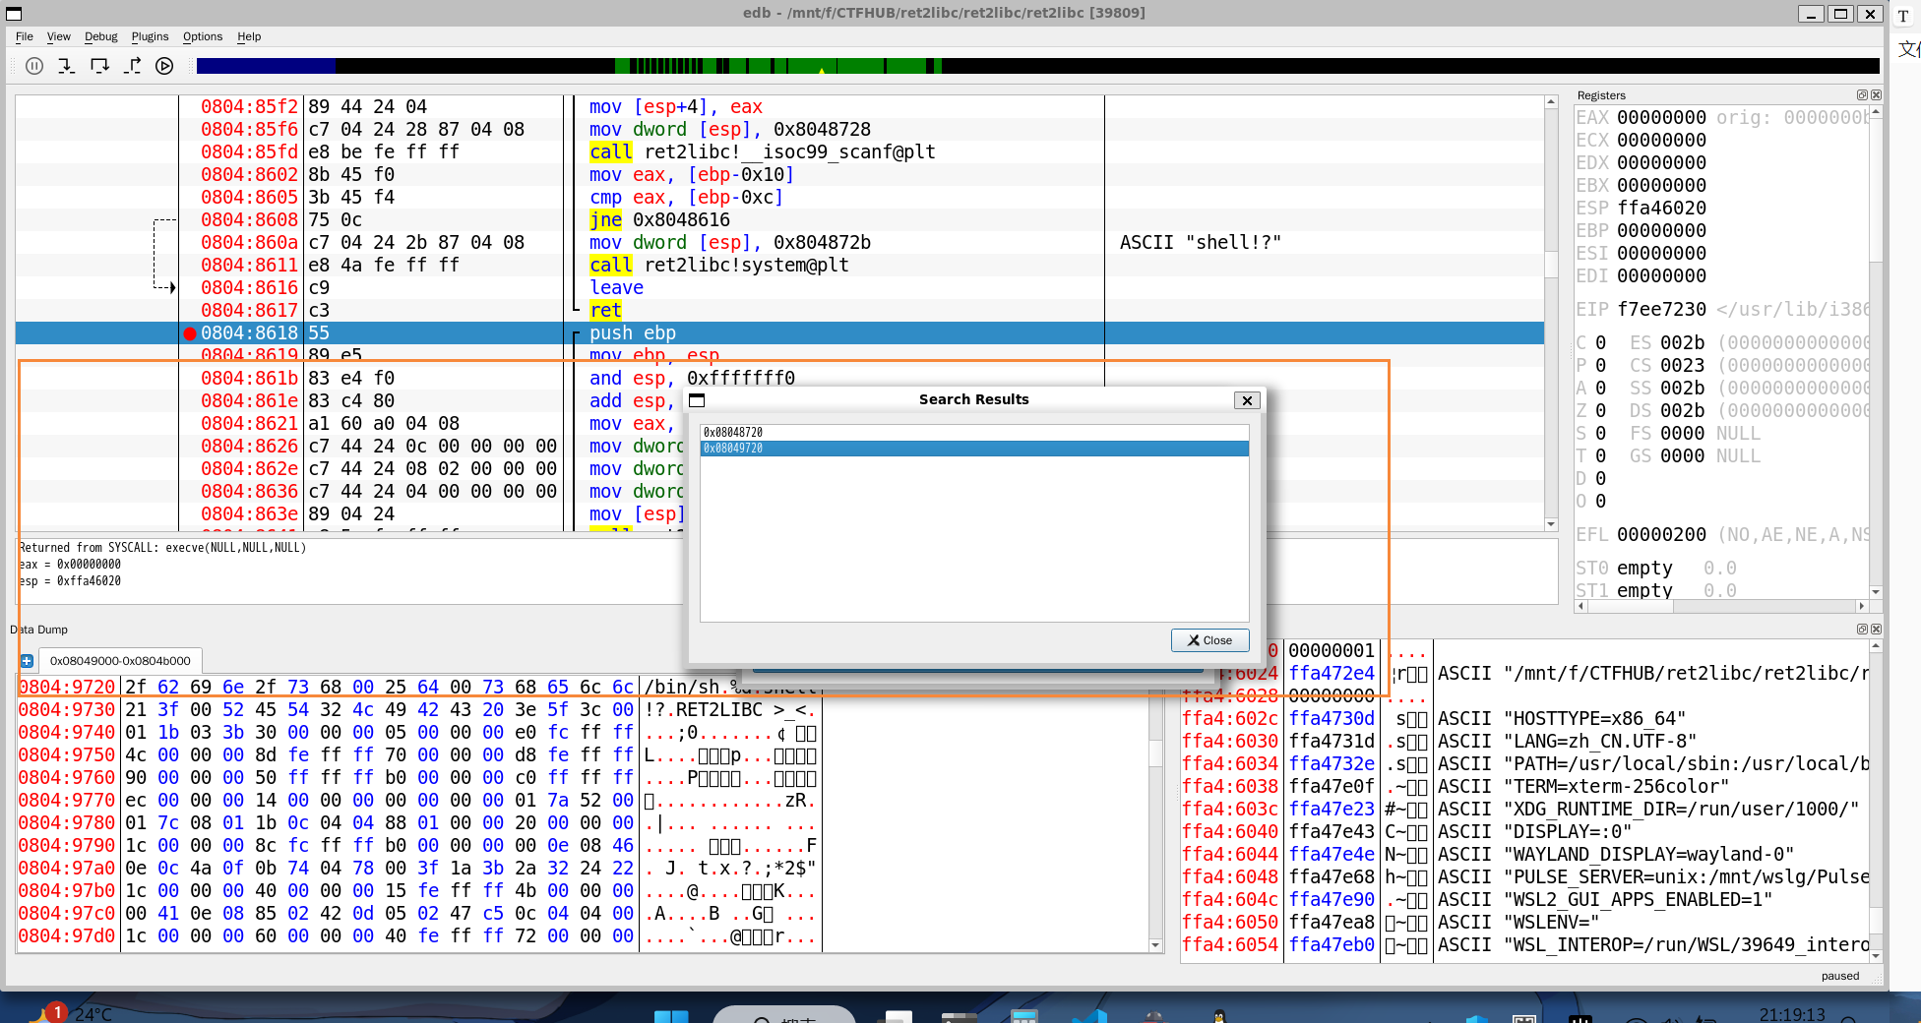Open the Debug menu
This screenshot has width=1921, height=1023.
[x=101, y=36]
